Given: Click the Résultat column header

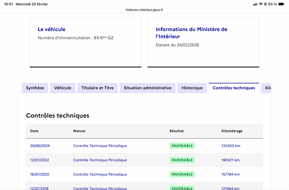Looking at the screenshot, I should tap(177, 131).
